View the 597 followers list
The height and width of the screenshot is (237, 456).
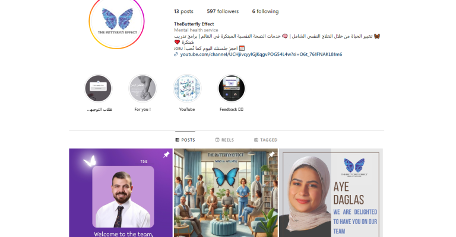tap(223, 11)
